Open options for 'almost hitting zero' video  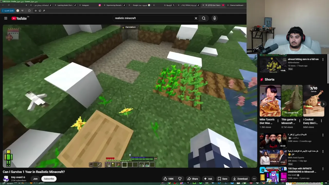pyautogui.click(x=323, y=59)
